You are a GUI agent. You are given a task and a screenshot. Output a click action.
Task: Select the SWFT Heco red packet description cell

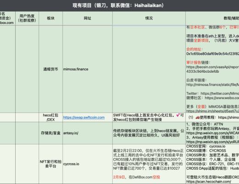click(x=149, y=117)
